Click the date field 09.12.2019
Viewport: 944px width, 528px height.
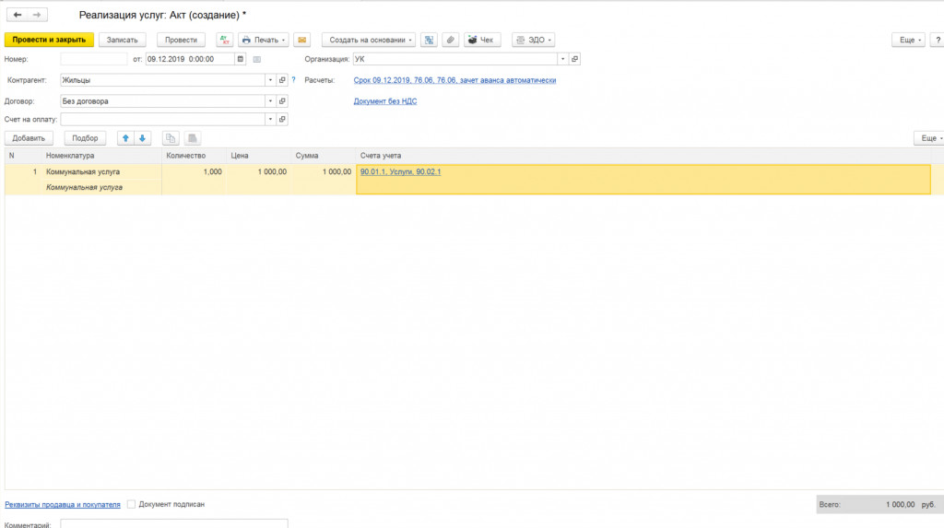tap(190, 59)
